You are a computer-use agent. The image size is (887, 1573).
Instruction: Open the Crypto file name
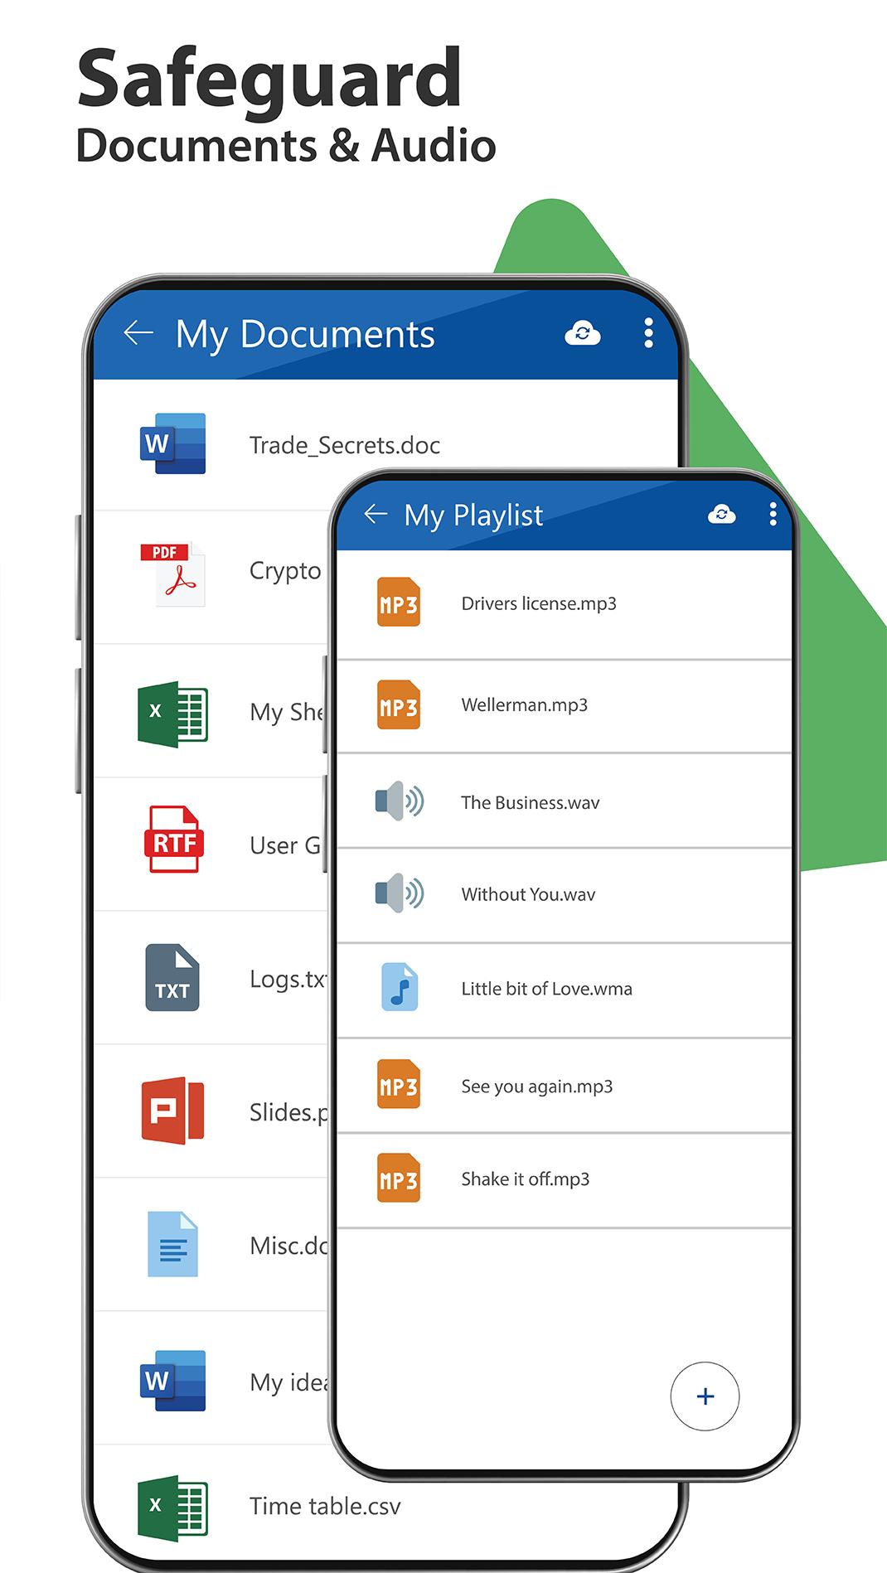[285, 571]
